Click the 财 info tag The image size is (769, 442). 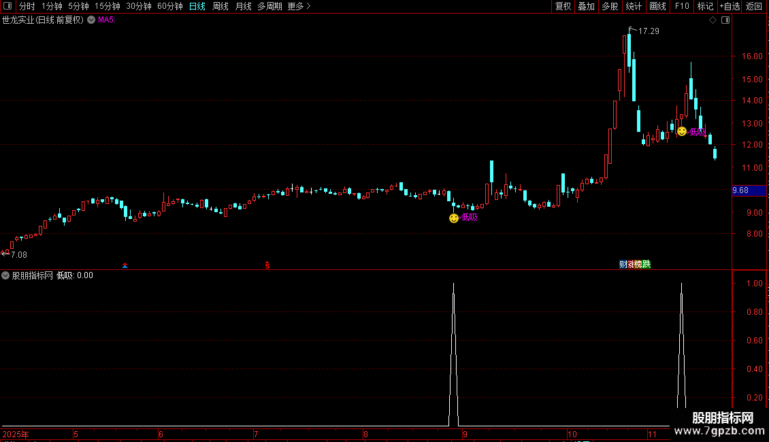[x=623, y=264]
